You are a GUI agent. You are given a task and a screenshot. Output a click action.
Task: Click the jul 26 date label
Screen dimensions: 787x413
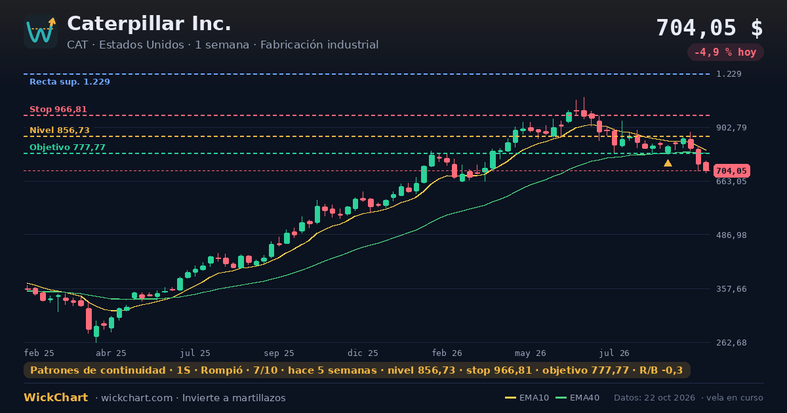[615, 353]
